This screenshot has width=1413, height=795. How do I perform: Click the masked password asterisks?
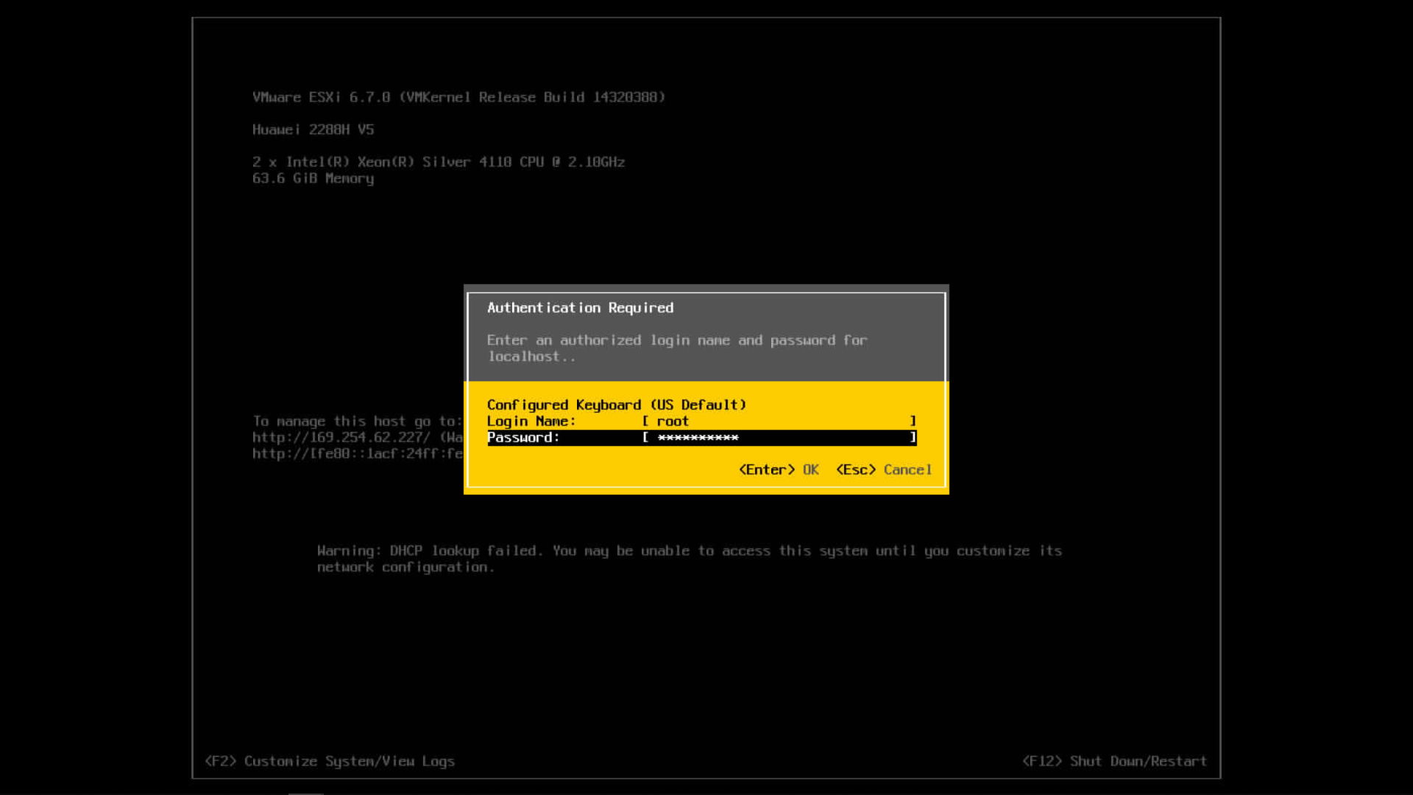pos(698,437)
